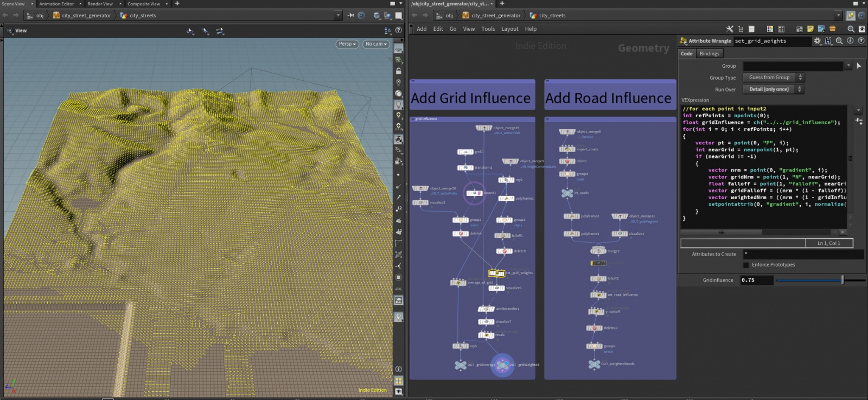Click the Houdini H presets icon in the parameter panel
Viewport: 868px width, 400px height.
point(828,41)
